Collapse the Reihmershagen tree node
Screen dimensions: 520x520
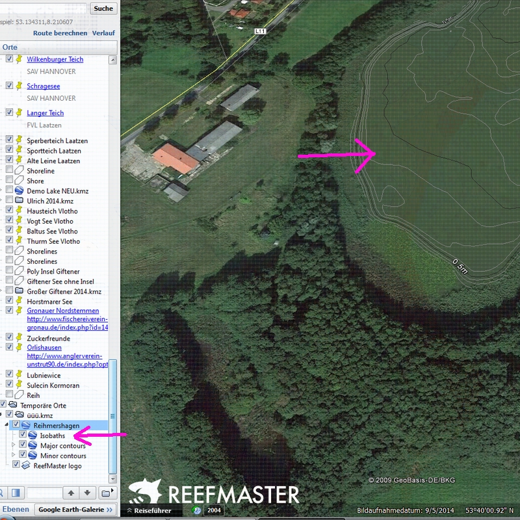click(x=8, y=426)
